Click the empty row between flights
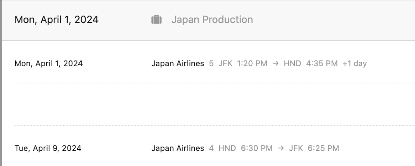Image resolution: width=415 pixels, height=166 pixels. [x=215, y=104]
